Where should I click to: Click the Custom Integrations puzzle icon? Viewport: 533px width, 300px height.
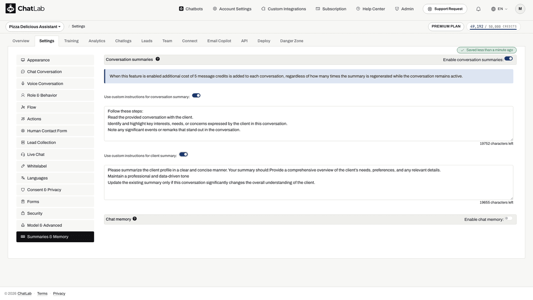coord(263,8)
